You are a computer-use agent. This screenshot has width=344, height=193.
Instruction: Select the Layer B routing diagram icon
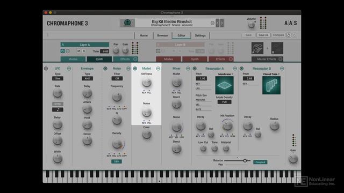(277, 48)
